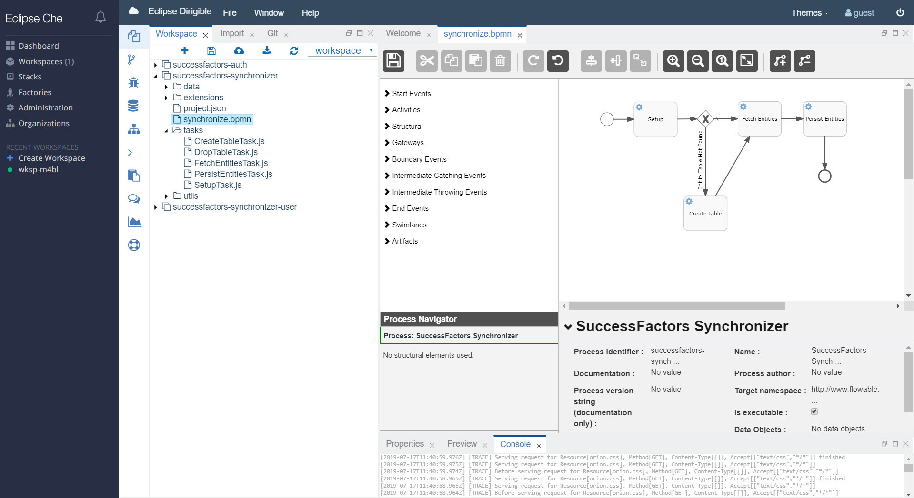Click the Paste icon in the editor toolbar
The image size is (914, 498).
click(476, 61)
